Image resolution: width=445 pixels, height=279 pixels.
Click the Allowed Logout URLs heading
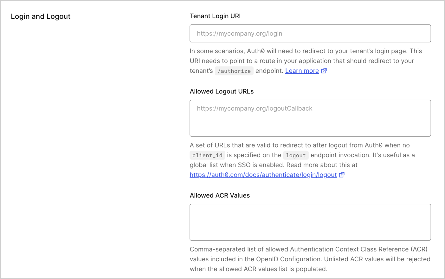(x=222, y=91)
